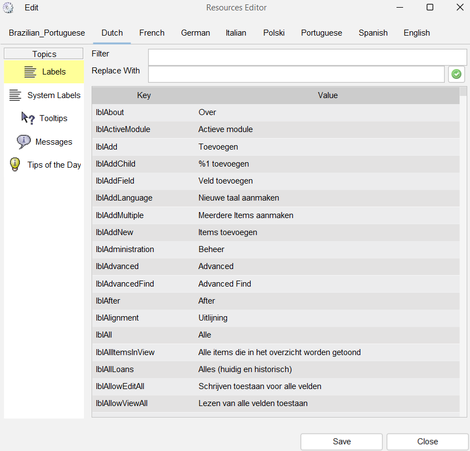
Task: Focus the Replace With text field
Action: click(x=296, y=74)
